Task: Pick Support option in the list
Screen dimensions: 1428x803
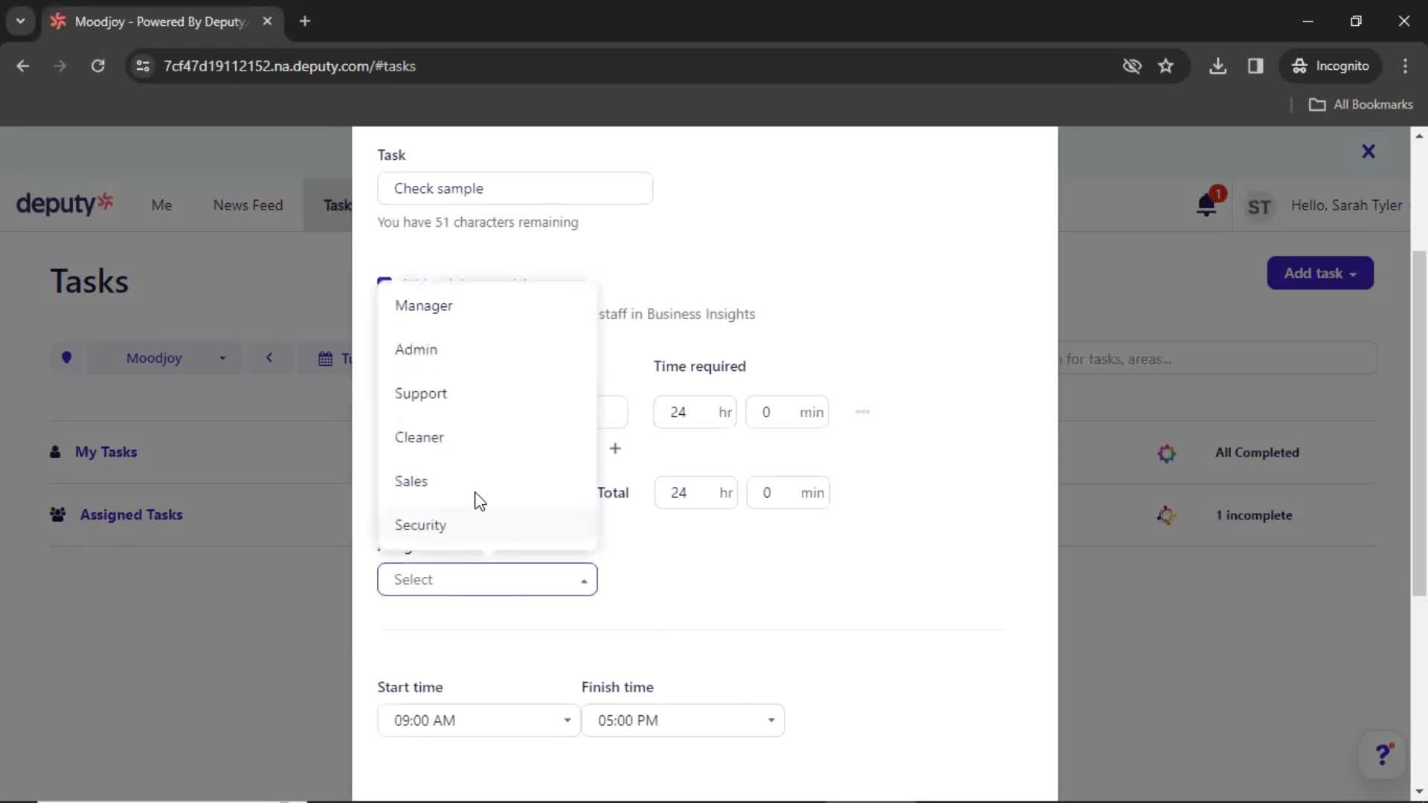Action: 487,393
